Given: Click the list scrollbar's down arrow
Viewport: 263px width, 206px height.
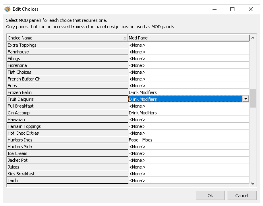Looking at the screenshot, I should pyautogui.click(x=253, y=183).
